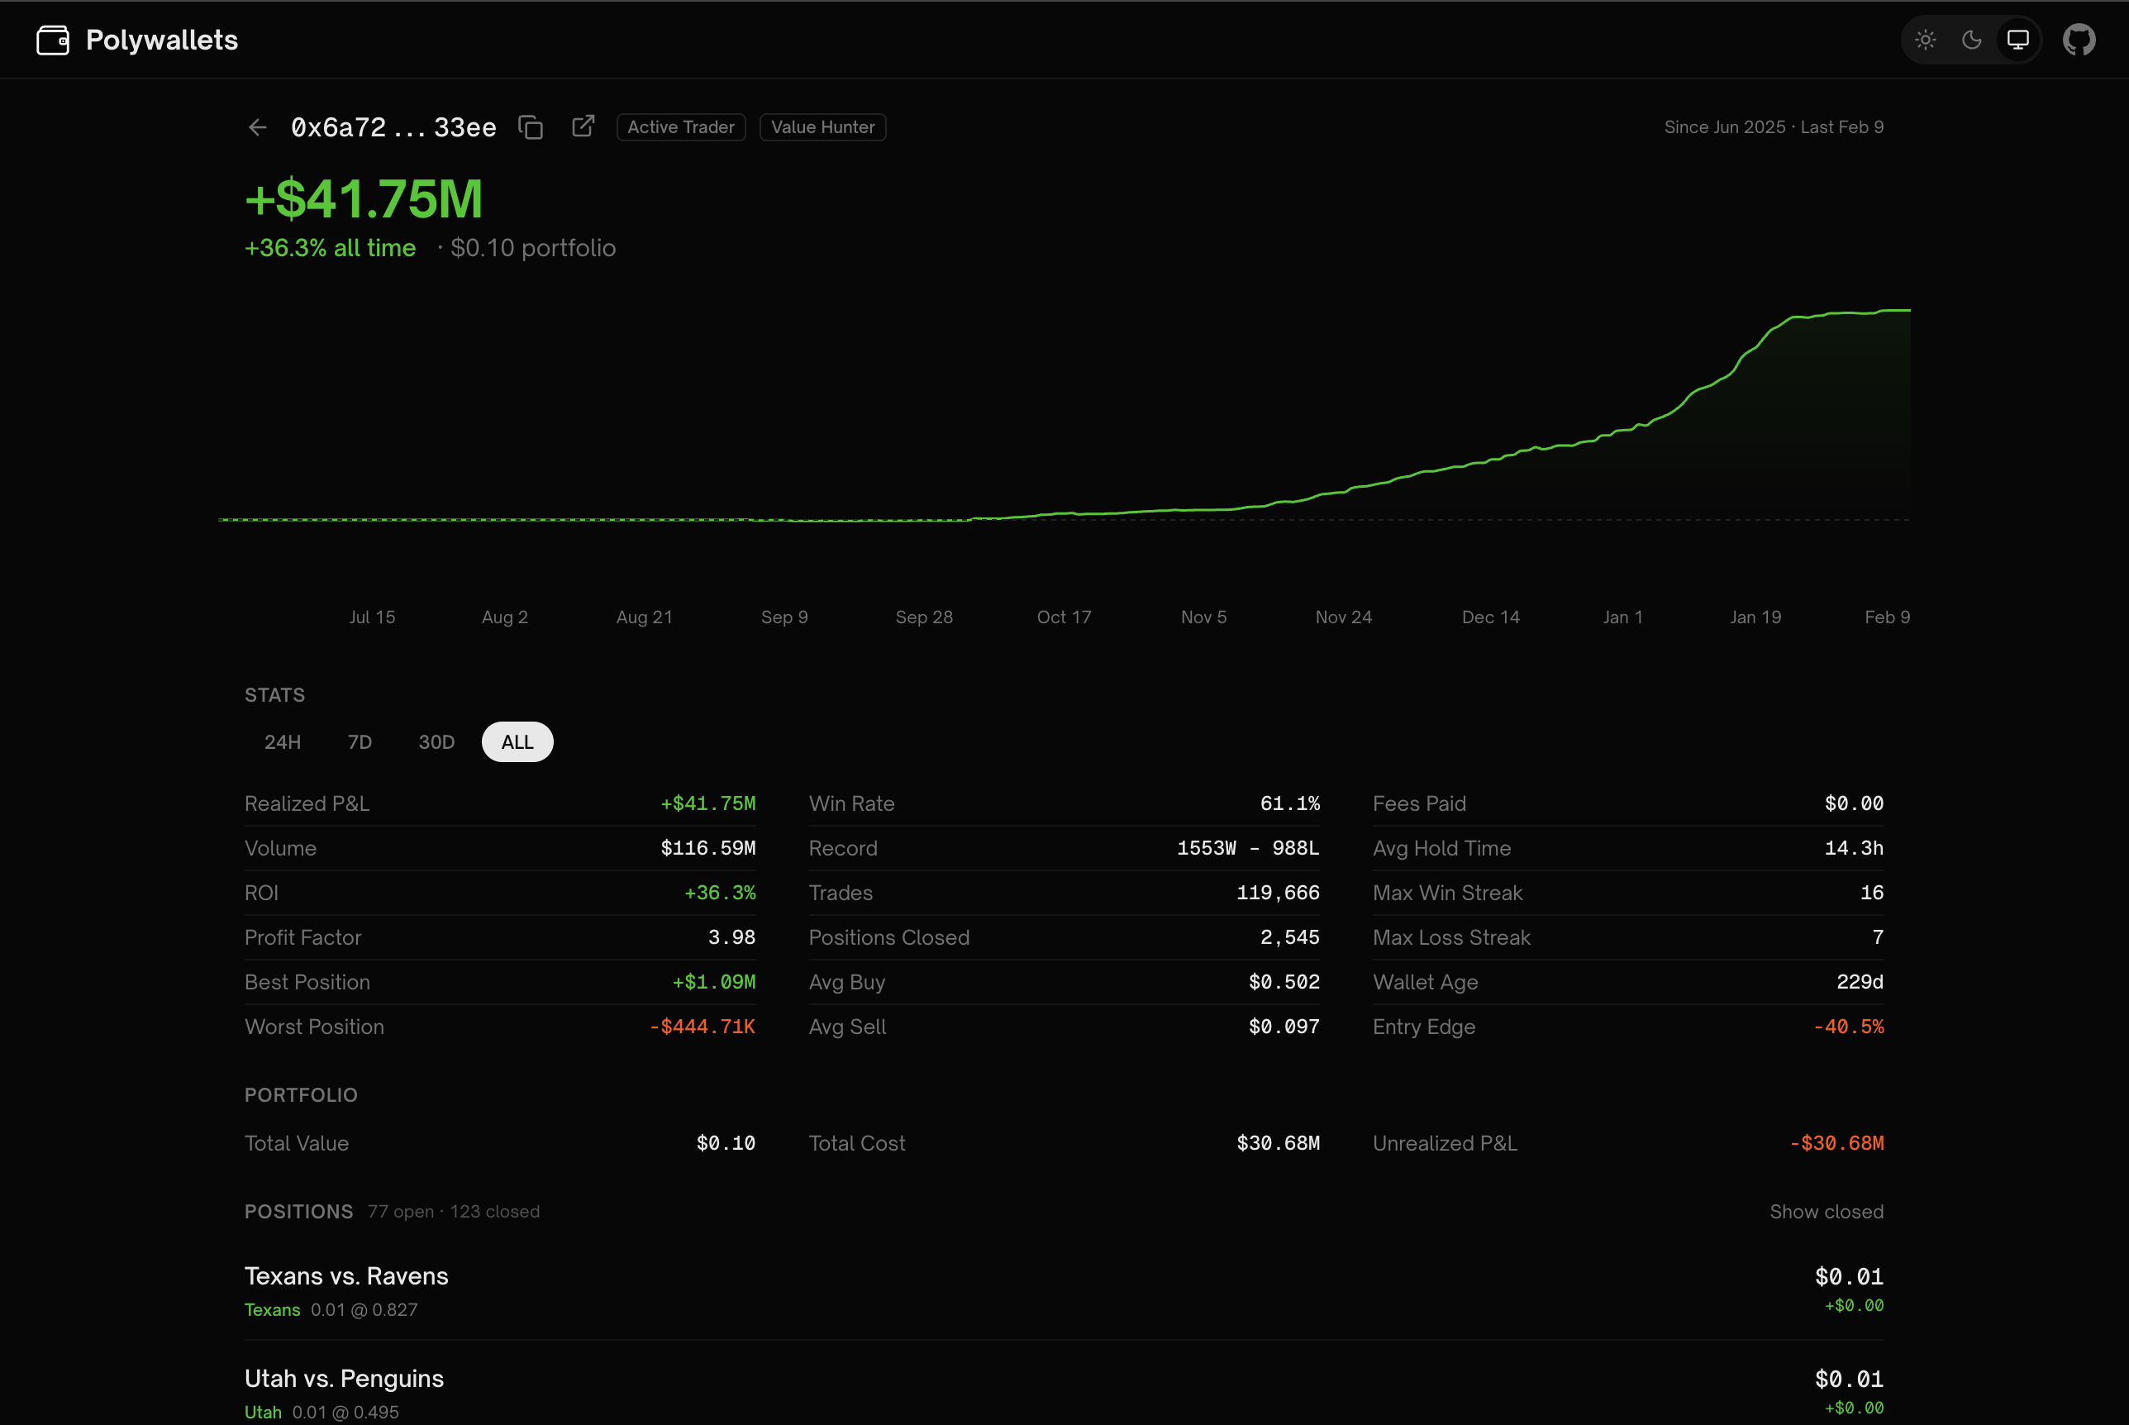
Task: Select the ALL stats tab
Action: coord(517,741)
